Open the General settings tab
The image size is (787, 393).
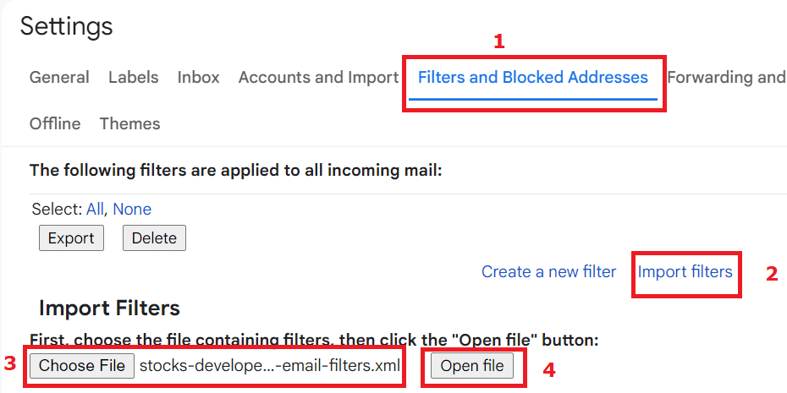click(x=59, y=77)
